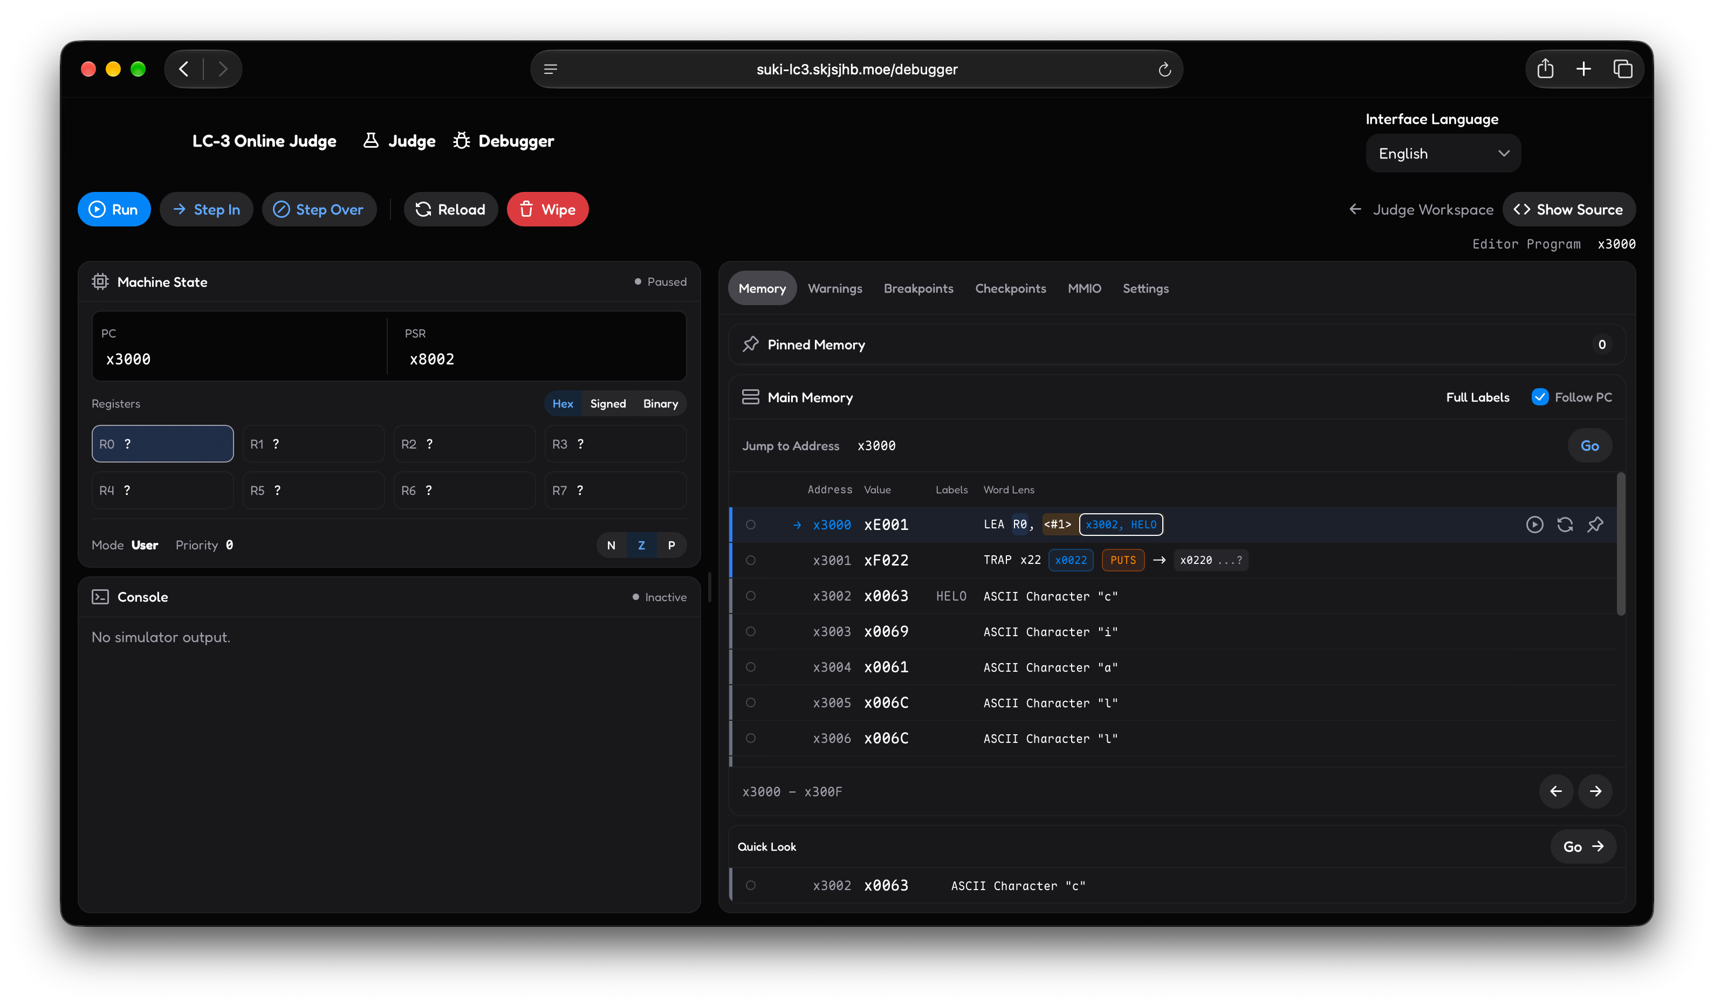1714x1006 pixels.
Task: Click the Jump to Address input field
Action: pos(1204,446)
